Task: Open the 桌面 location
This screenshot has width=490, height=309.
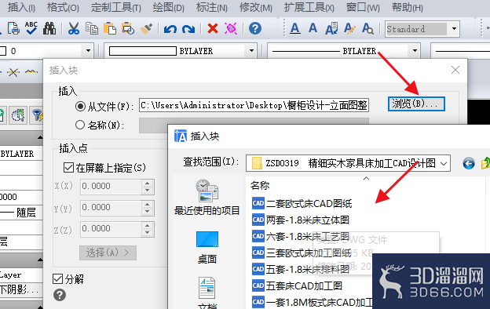Action: [207, 248]
